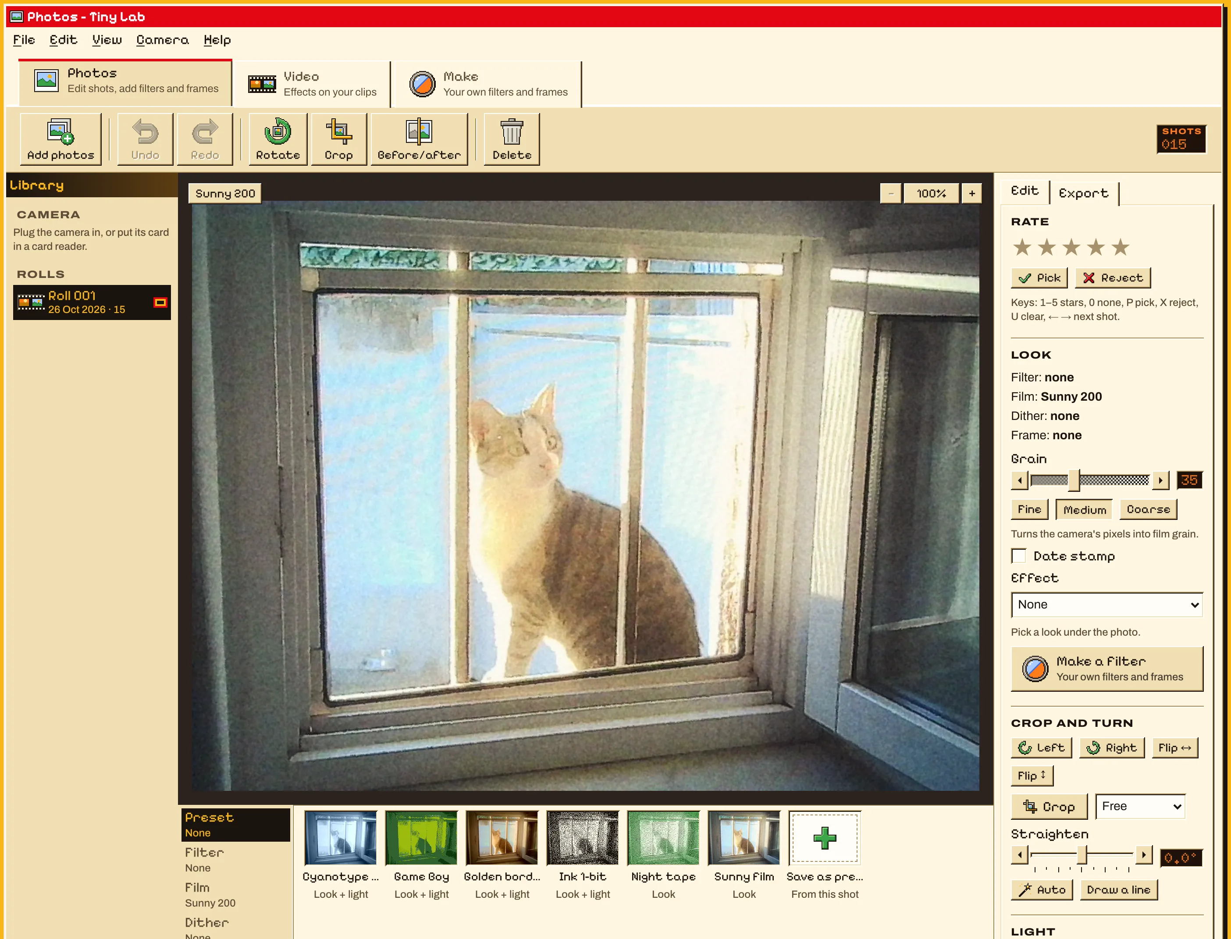The height and width of the screenshot is (939, 1231).
Task: Click the red marker on Roll 001
Action: coord(160,302)
